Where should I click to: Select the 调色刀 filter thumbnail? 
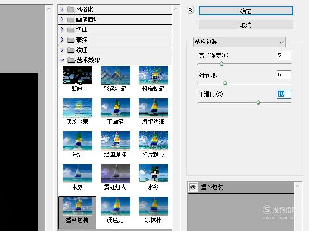(x=115, y=207)
